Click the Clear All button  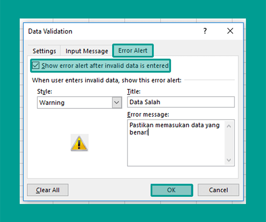pos(48,190)
